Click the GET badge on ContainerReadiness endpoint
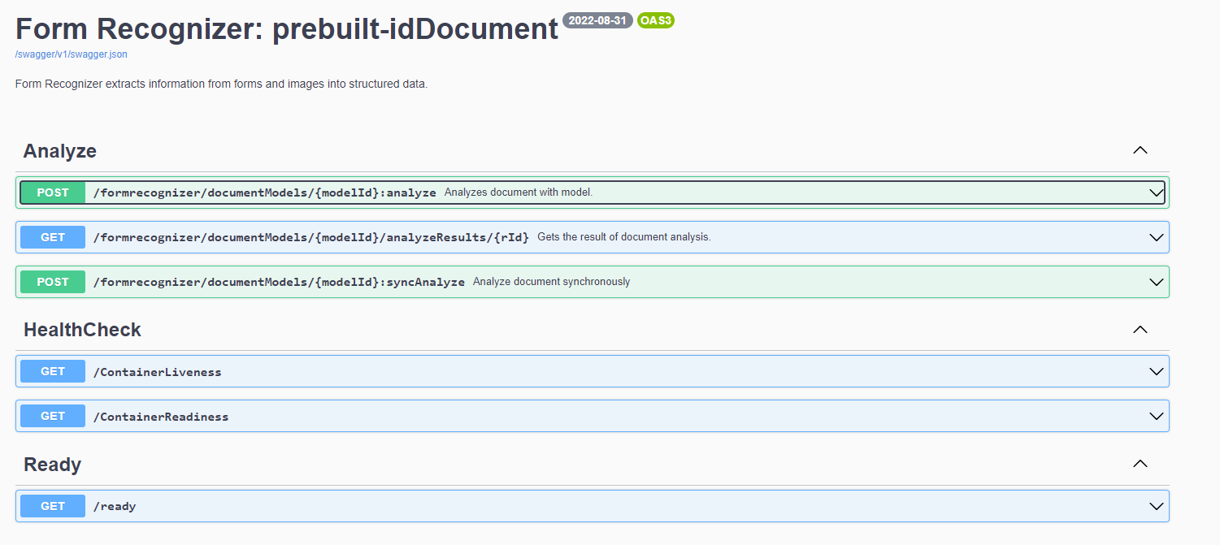 52,416
